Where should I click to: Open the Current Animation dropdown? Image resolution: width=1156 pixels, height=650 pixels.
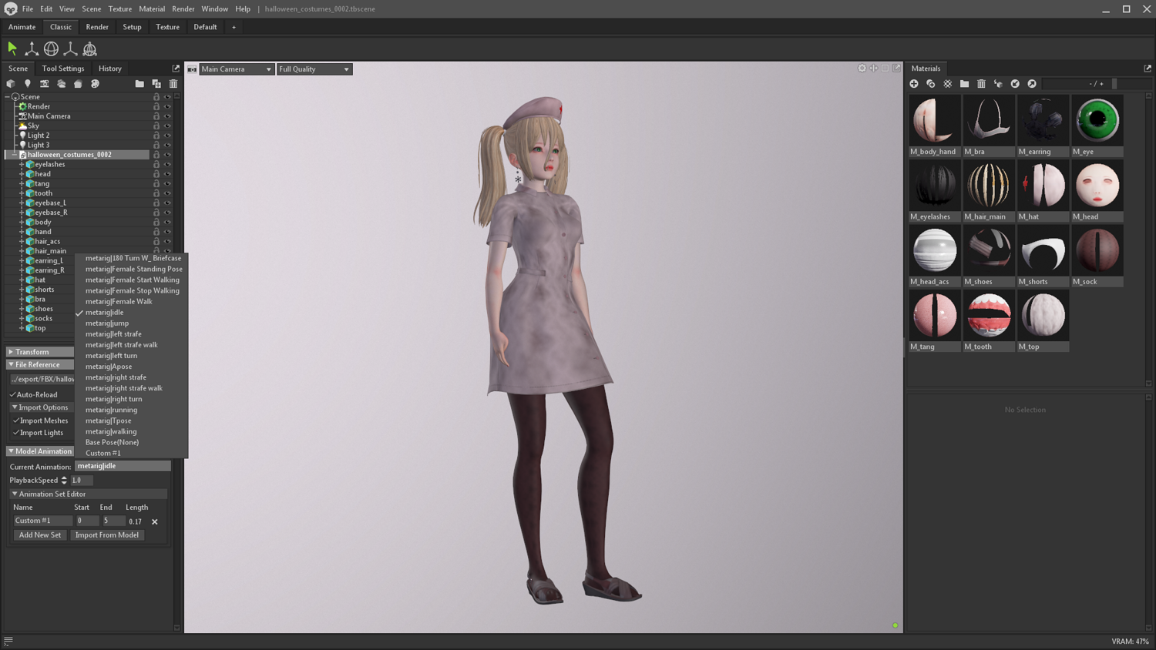[x=123, y=466]
